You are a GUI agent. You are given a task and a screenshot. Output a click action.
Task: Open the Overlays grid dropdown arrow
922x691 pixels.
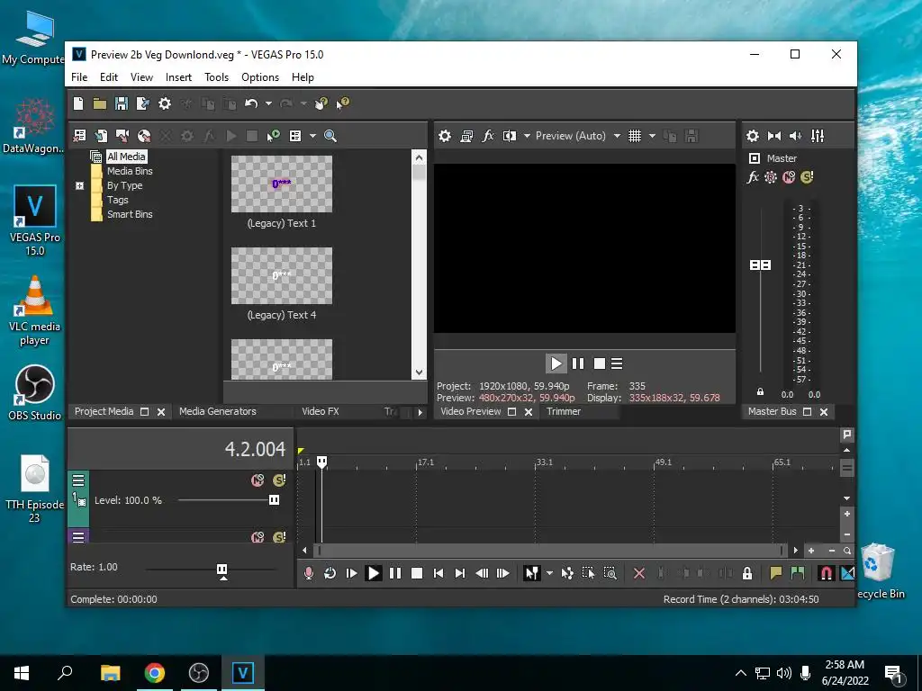click(652, 136)
